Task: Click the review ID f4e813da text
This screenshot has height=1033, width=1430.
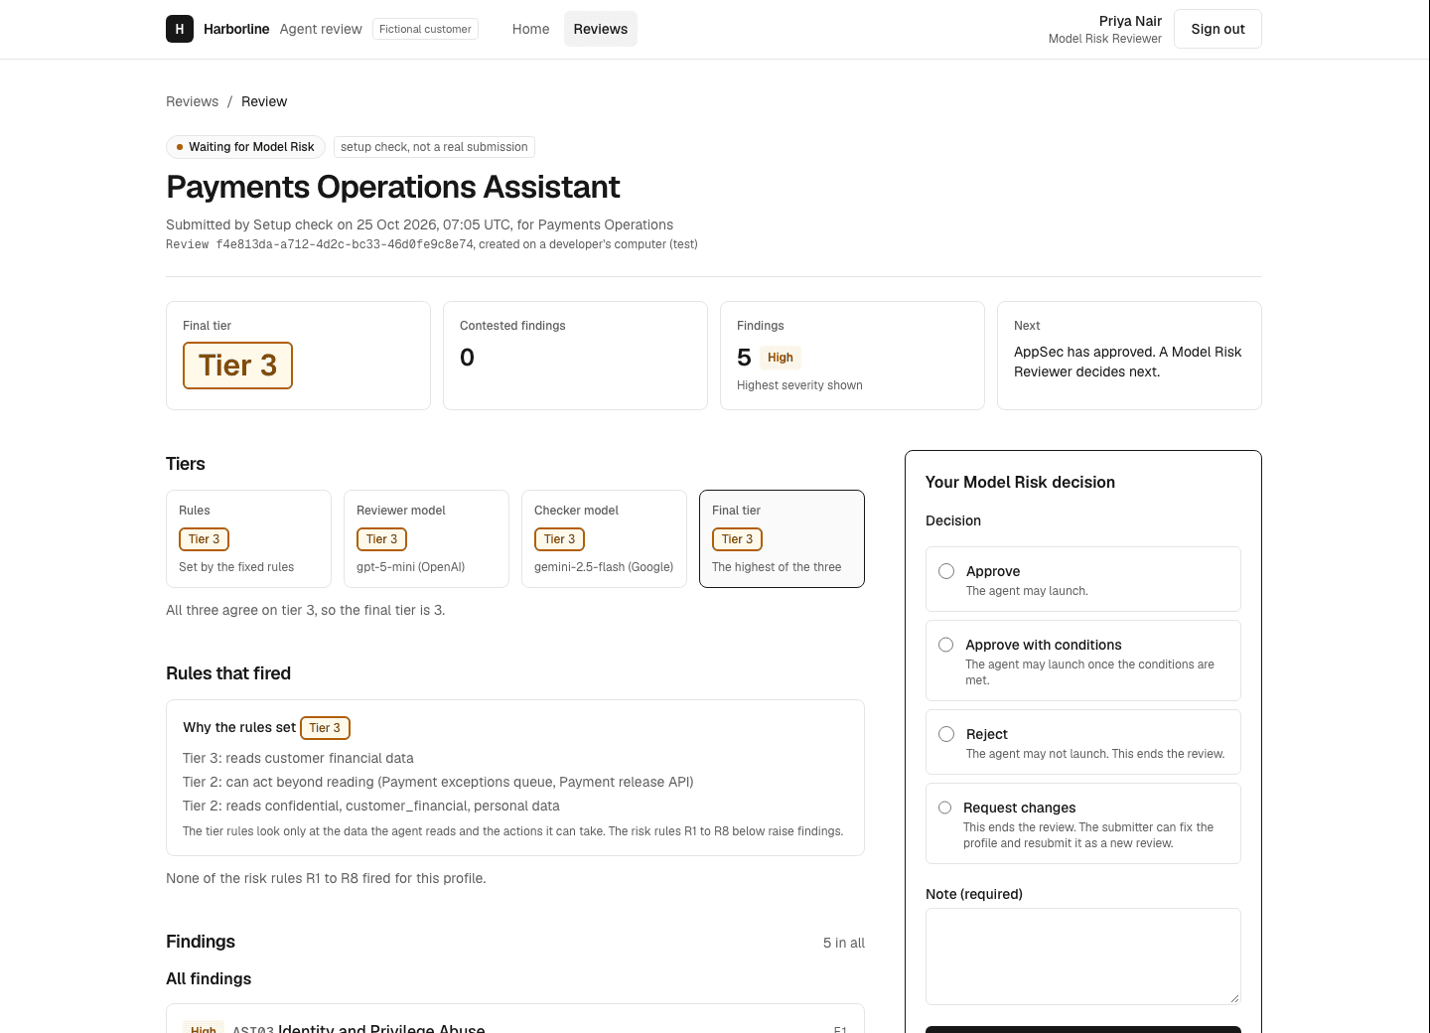Action: (345, 244)
